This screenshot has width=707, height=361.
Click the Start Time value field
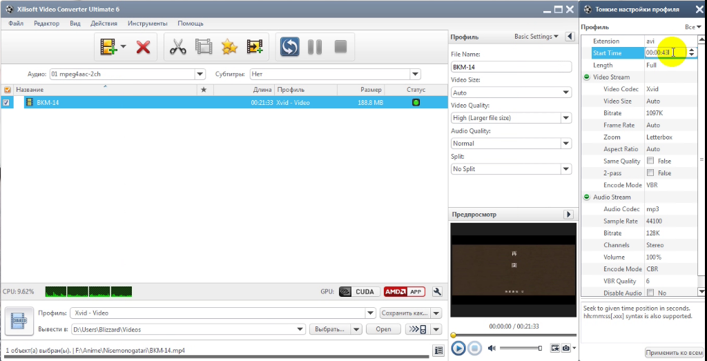tap(666, 52)
